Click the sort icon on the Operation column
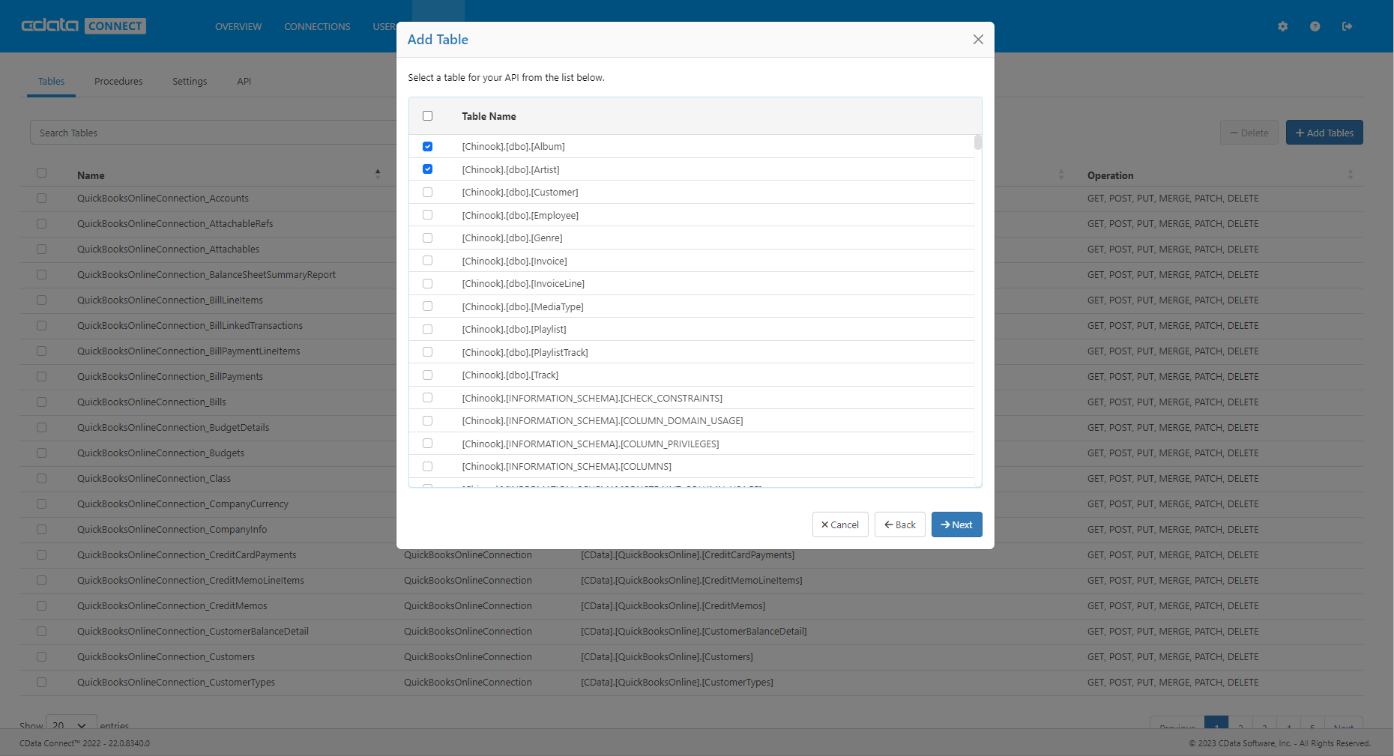Screen dimensions: 1394x756 tap(1351, 175)
